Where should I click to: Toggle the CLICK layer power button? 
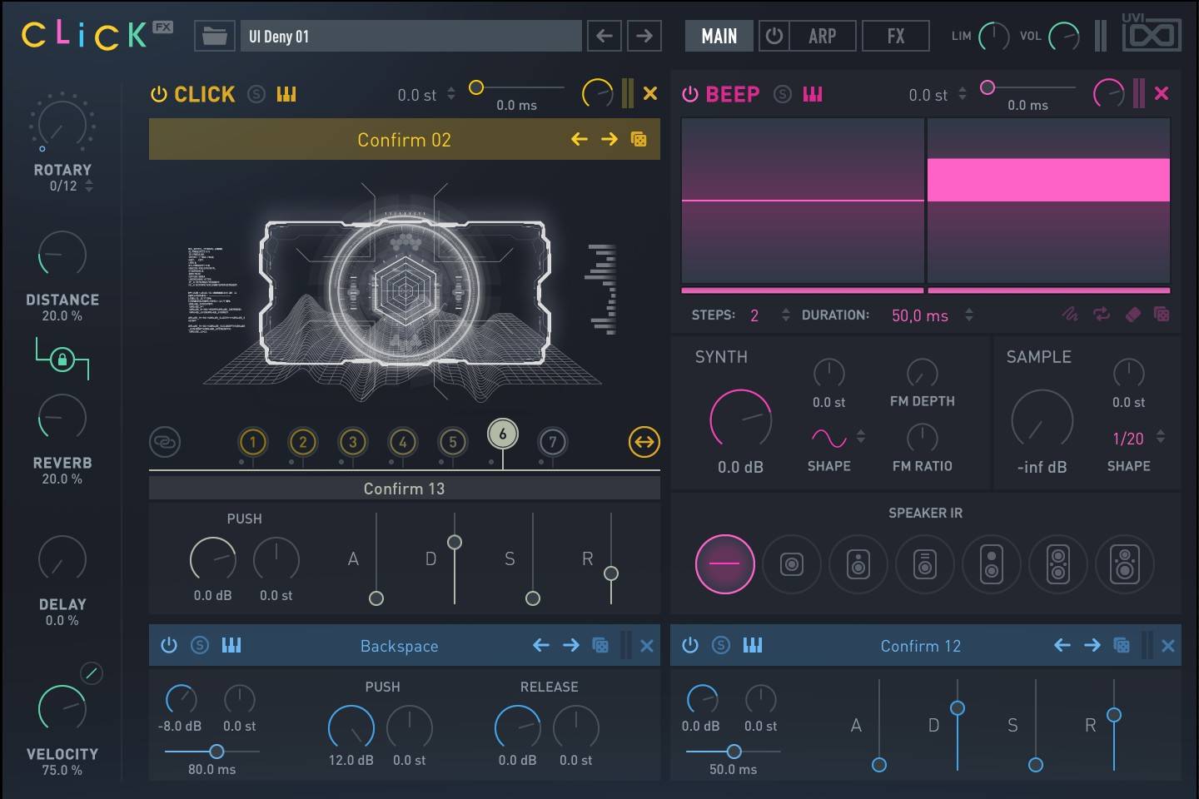click(158, 95)
